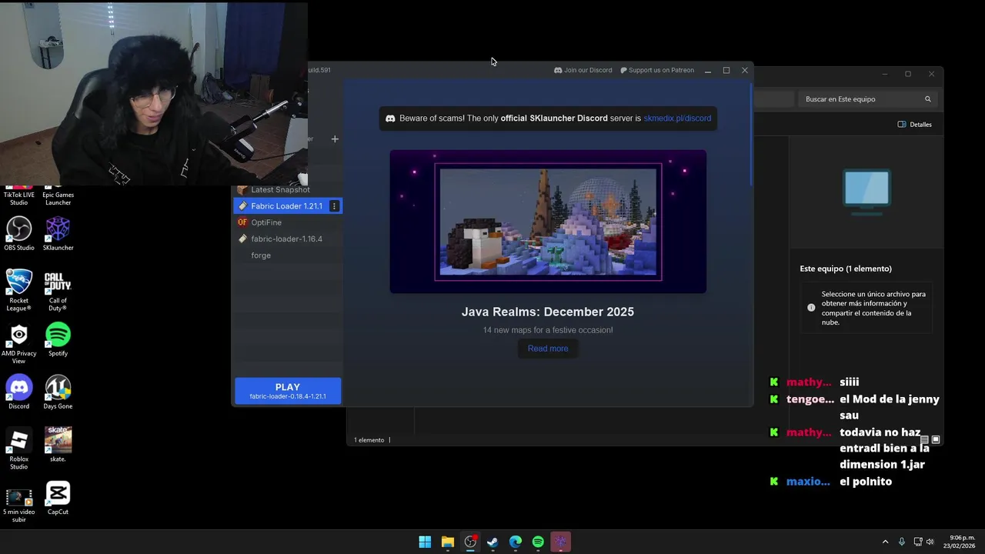
Task: Select the Latest Snapshot profile
Action: 280,189
